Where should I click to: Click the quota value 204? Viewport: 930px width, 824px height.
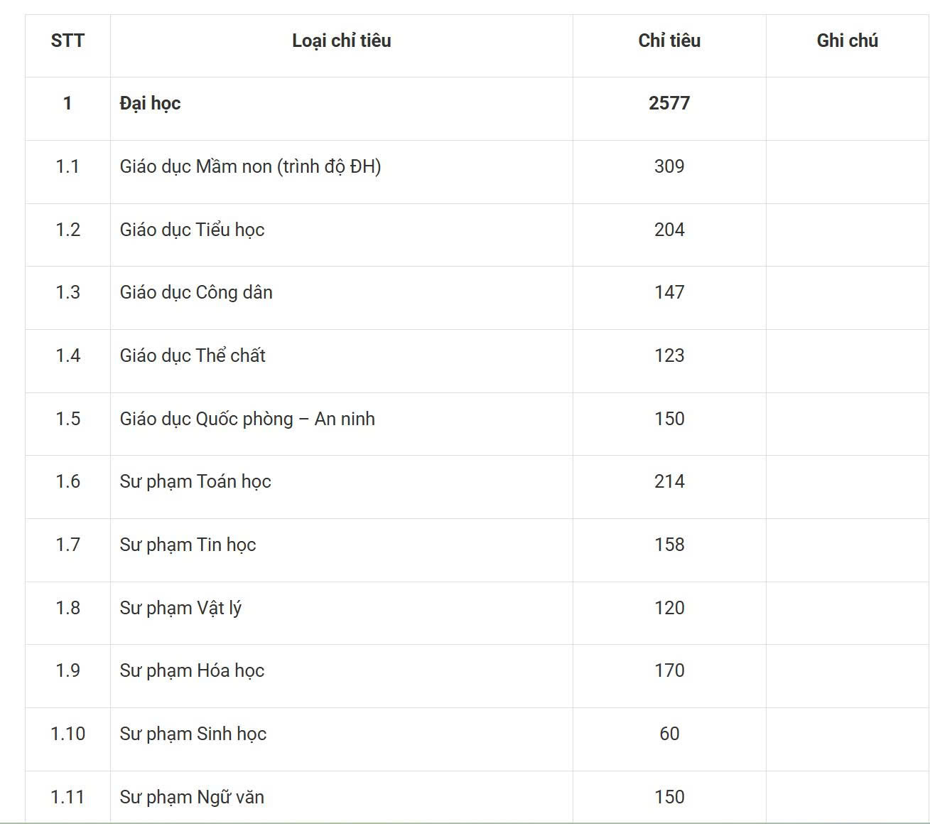click(x=669, y=230)
